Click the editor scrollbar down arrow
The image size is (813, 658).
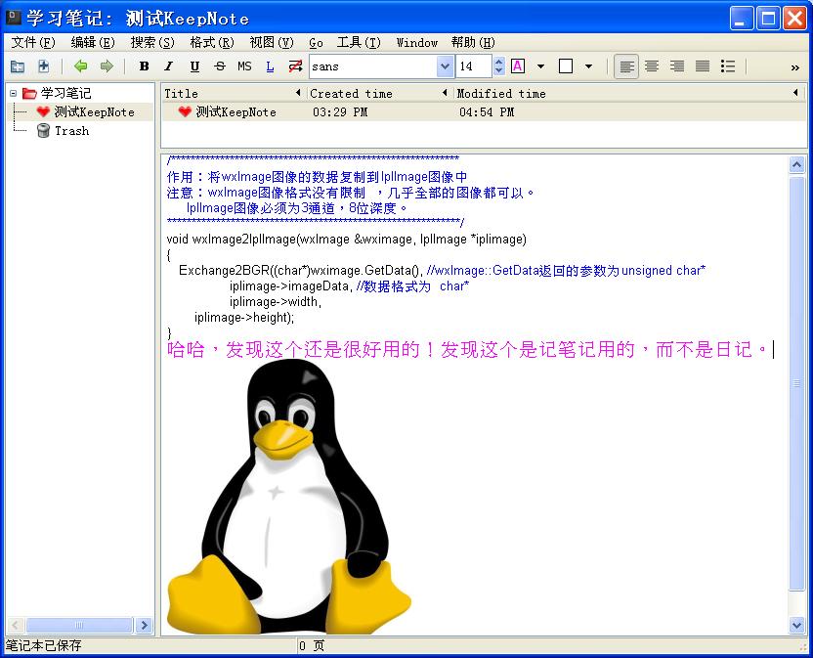pyautogui.click(x=797, y=626)
